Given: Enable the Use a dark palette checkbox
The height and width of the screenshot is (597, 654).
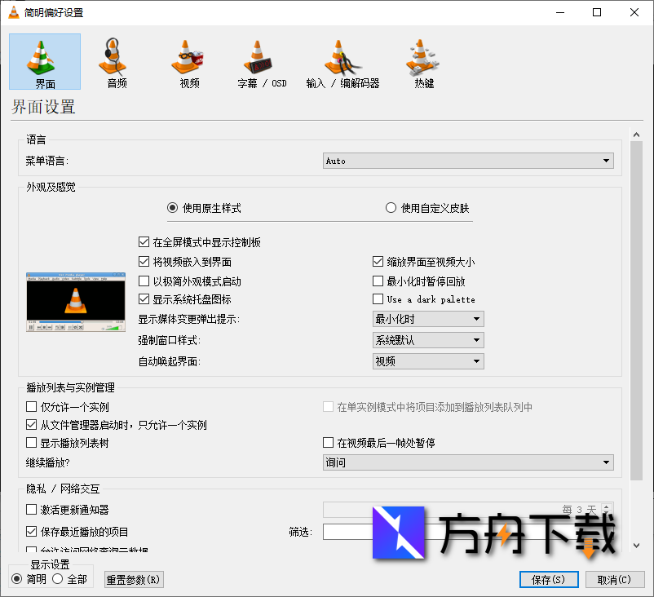Looking at the screenshot, I should point(378,298).
